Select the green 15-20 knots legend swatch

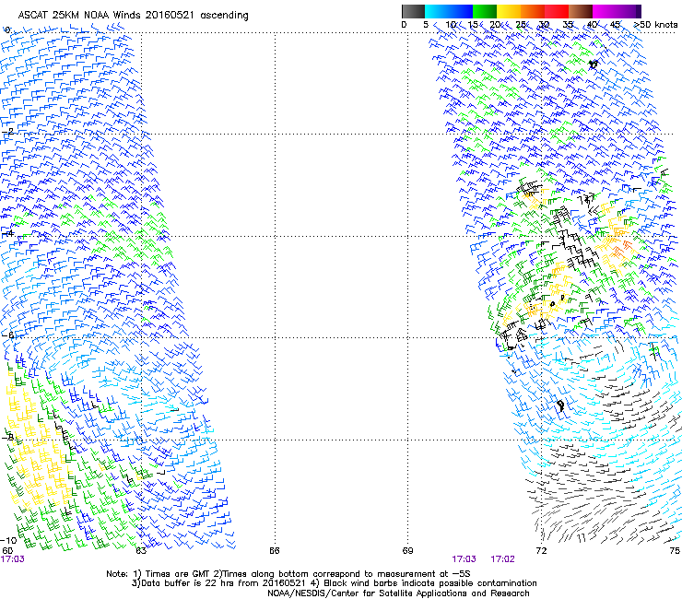[485, 11]
